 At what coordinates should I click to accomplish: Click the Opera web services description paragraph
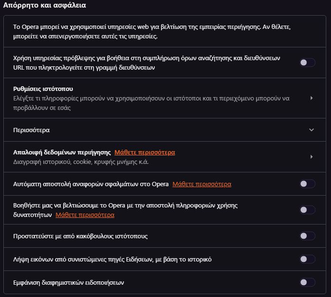click(x=152, y=32)
